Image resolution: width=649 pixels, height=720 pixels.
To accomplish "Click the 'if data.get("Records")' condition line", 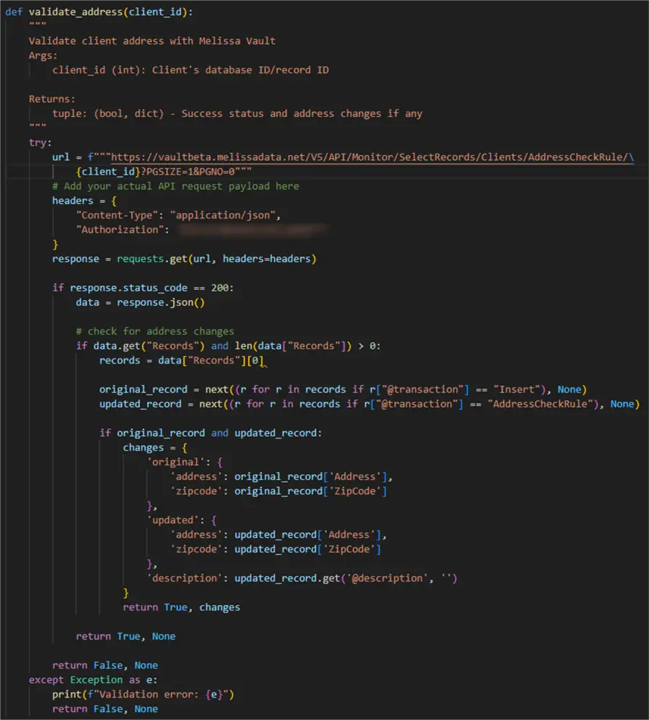I will [x=228, y=346].
